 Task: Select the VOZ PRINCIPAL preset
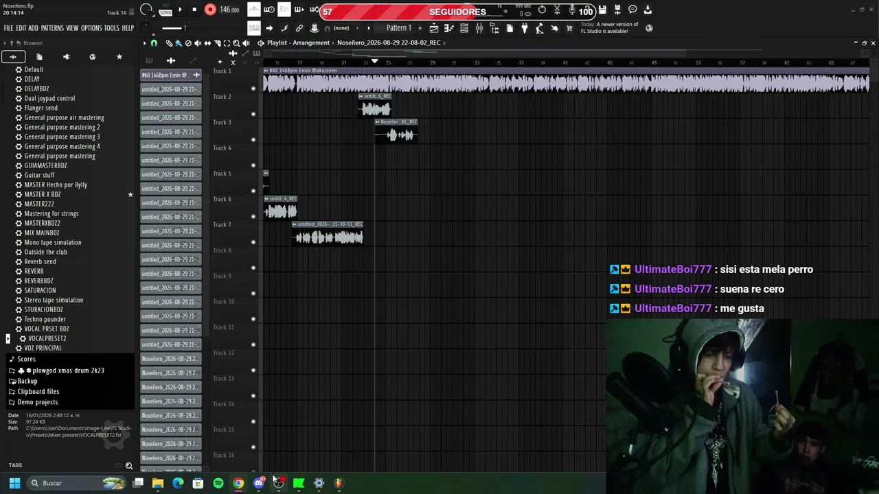pos(43,348)
